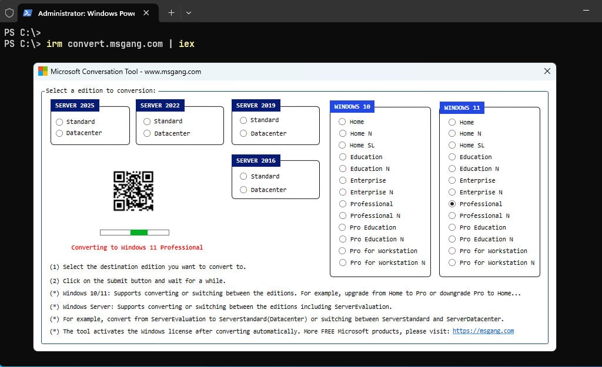The image size is (602, 367).
Task: Click 'Converting to Windows 11 Professional' status text
Action: click(x=137, y=247)
